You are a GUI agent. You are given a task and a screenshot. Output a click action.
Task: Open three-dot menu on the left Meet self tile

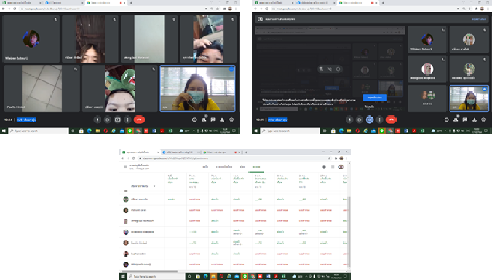coord(231,70)
